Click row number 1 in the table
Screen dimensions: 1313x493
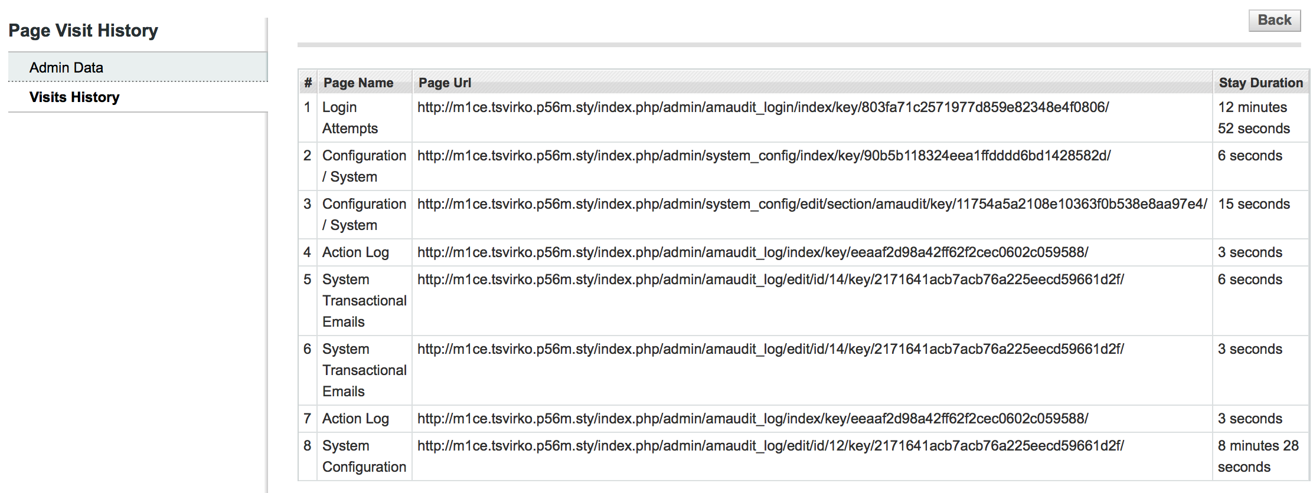(307, 107)
